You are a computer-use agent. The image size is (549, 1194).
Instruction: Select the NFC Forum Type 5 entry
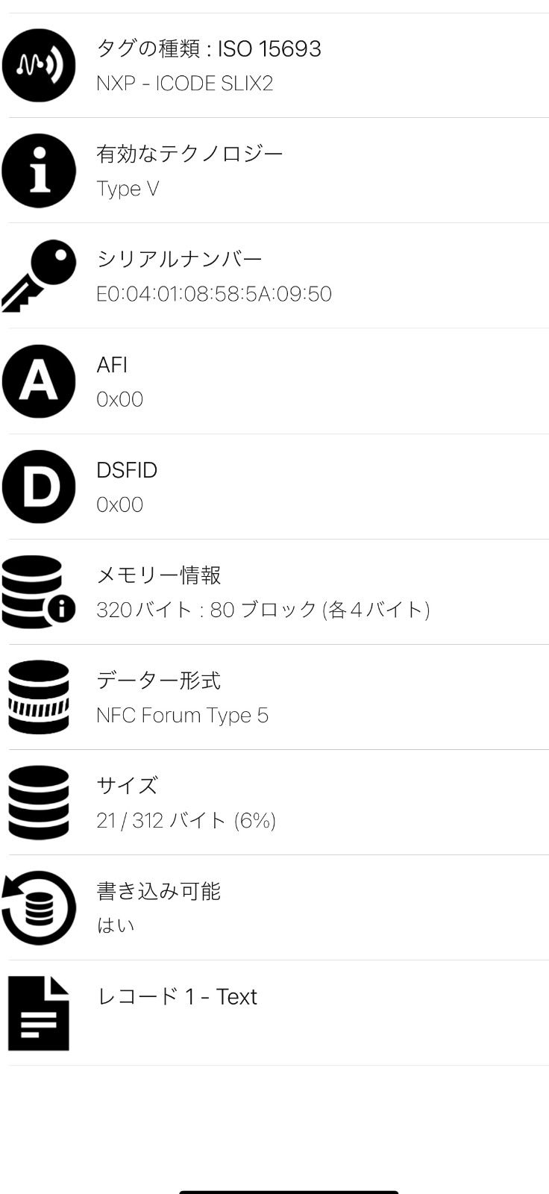(182, 715)
